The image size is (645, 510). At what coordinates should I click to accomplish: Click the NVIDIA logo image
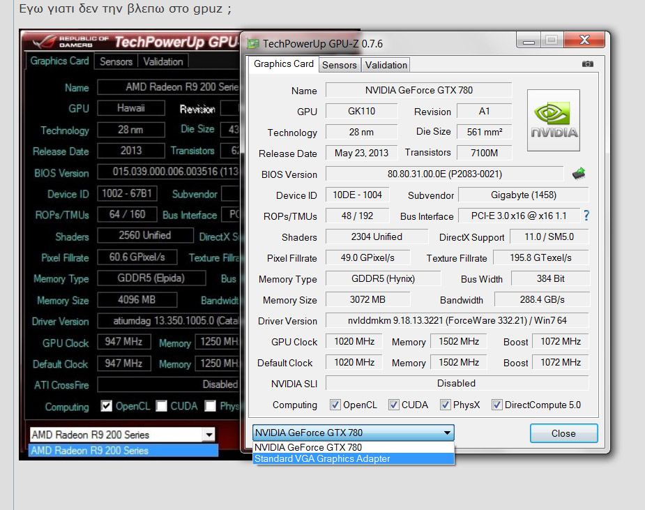coord(554,120)
